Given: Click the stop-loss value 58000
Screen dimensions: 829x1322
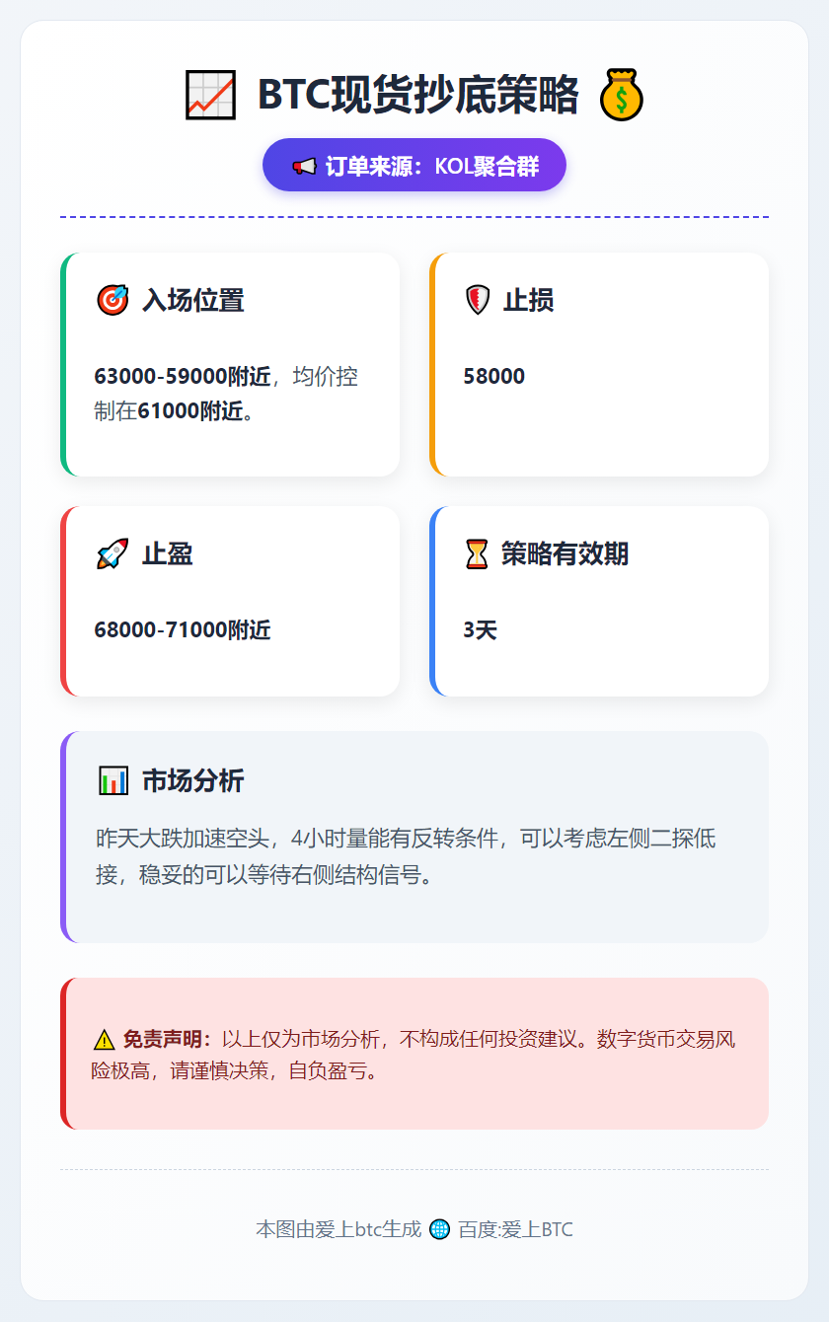Looking at the screenshot, I should click(x=494, y=376).
